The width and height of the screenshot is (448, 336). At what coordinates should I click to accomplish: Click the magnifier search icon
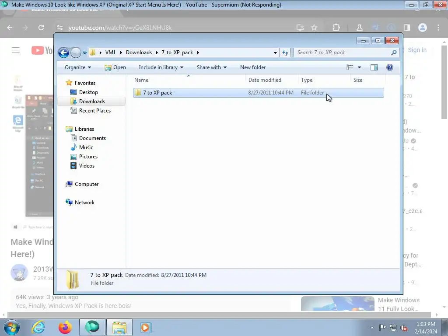pyautogui.click(x=394, y=52)
